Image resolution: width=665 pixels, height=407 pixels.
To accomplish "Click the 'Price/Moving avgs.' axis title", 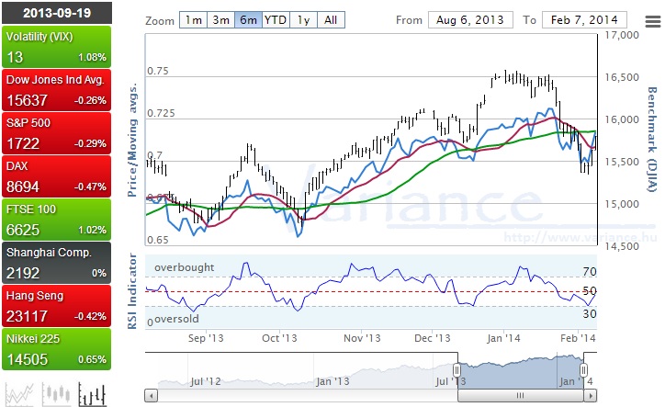I will [x=133, y=141].
